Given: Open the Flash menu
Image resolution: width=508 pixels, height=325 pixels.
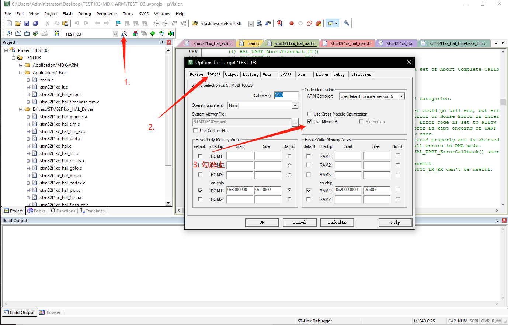Looking at the screenshot, I should click(x=67, y=14).
